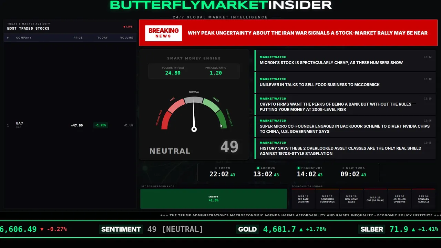Click the Frankfurt clock 14:02
Viewport: 441px width, 248px height.
pyautogui.click(x=307, y=174)
